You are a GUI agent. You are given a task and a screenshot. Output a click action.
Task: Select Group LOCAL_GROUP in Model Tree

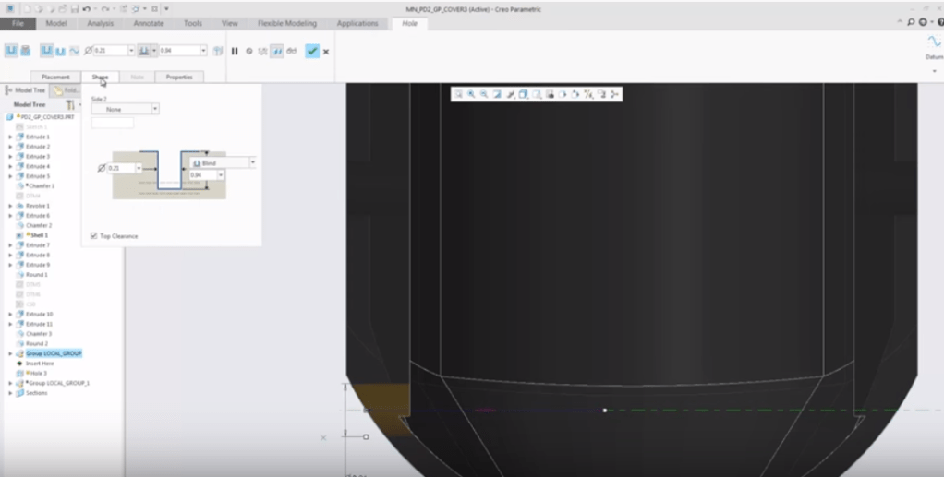click(x=54, y=353)
